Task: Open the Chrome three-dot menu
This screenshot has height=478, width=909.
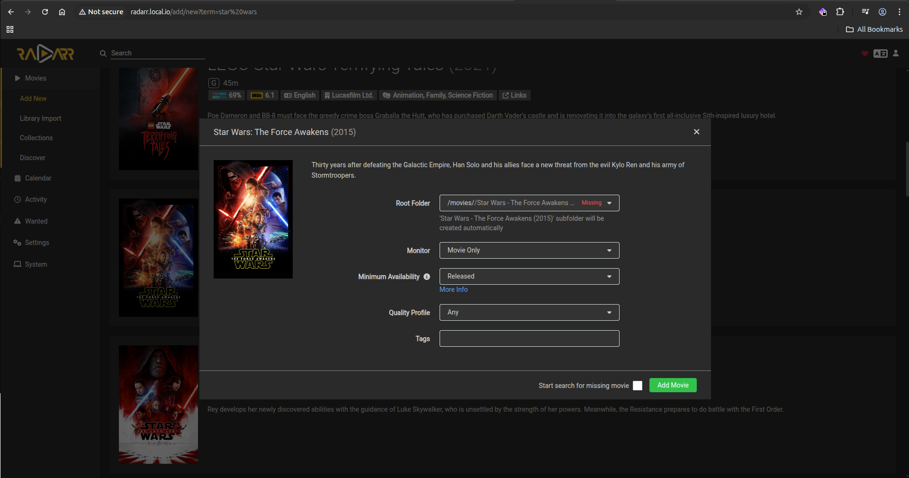Action: click(x=900, y=12)
